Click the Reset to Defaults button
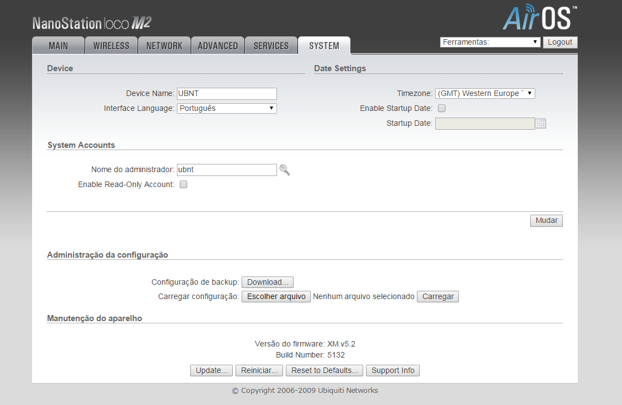 (x=325, y=371)
